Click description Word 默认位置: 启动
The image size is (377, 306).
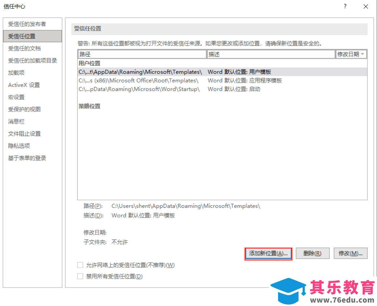(x=234, y=89)
